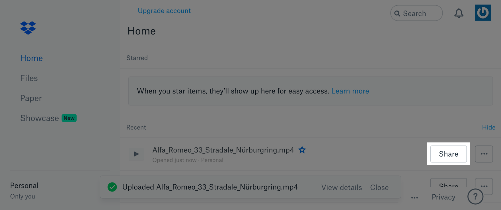Open the account avatar menu
The width and height of the screenshot is (501, 210).
[482, 13]
